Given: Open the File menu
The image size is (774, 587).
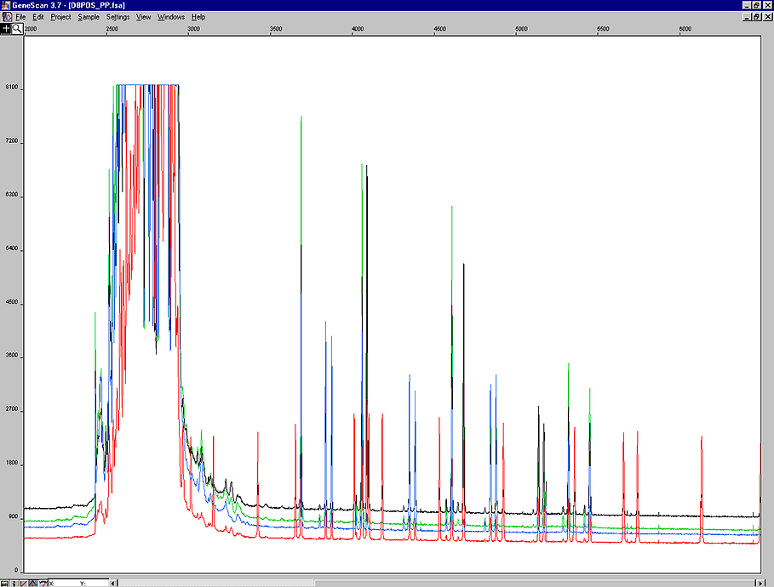Looking at the screenshot, I should click(x=20, y=17).
